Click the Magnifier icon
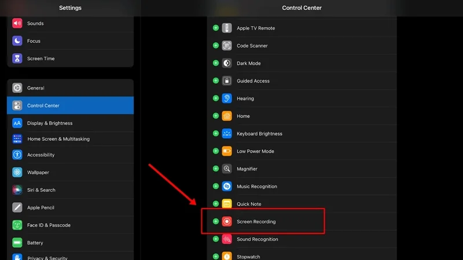The image size is (463, 260). pos(227,169)
